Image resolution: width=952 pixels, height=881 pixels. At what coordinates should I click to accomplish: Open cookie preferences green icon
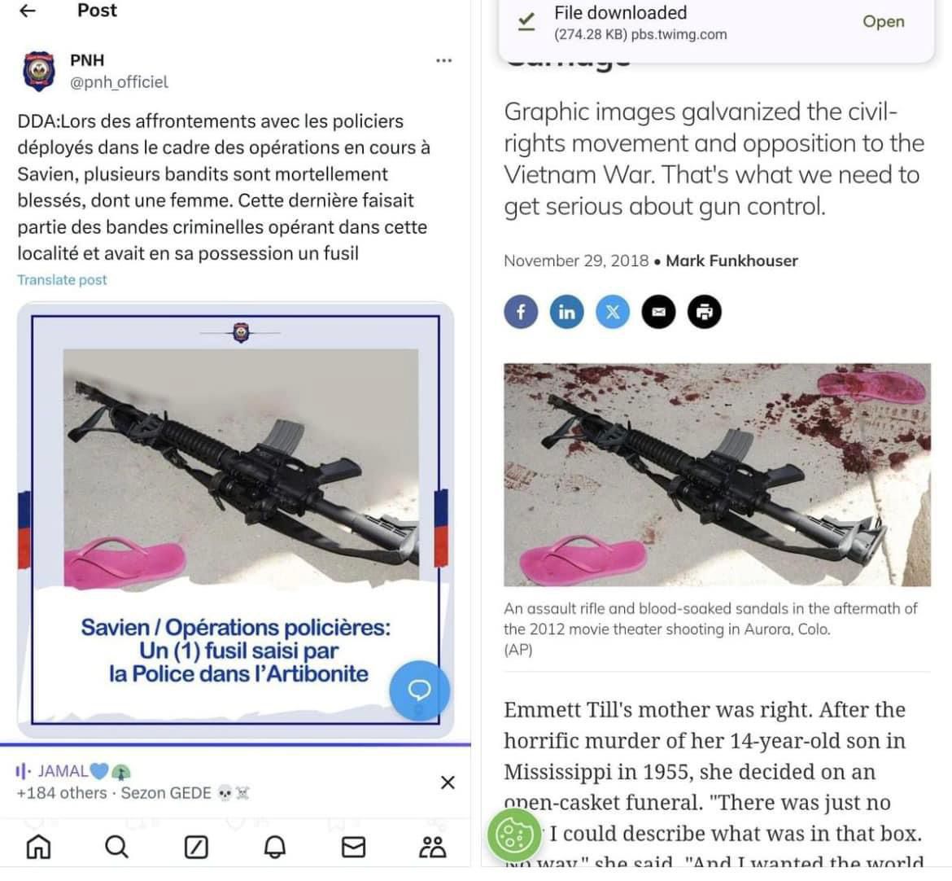click(x=513, y=836)
